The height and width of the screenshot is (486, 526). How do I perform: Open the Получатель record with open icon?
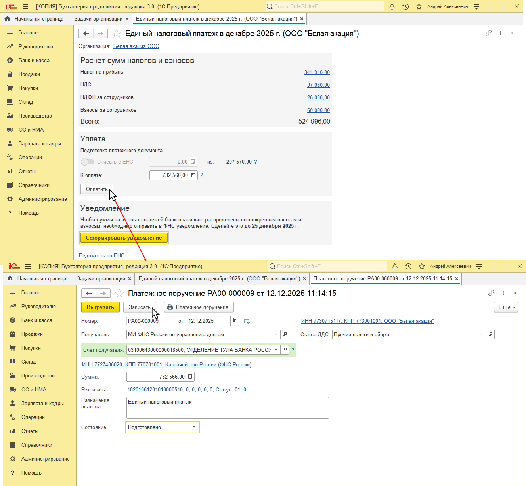pos(285,334)
